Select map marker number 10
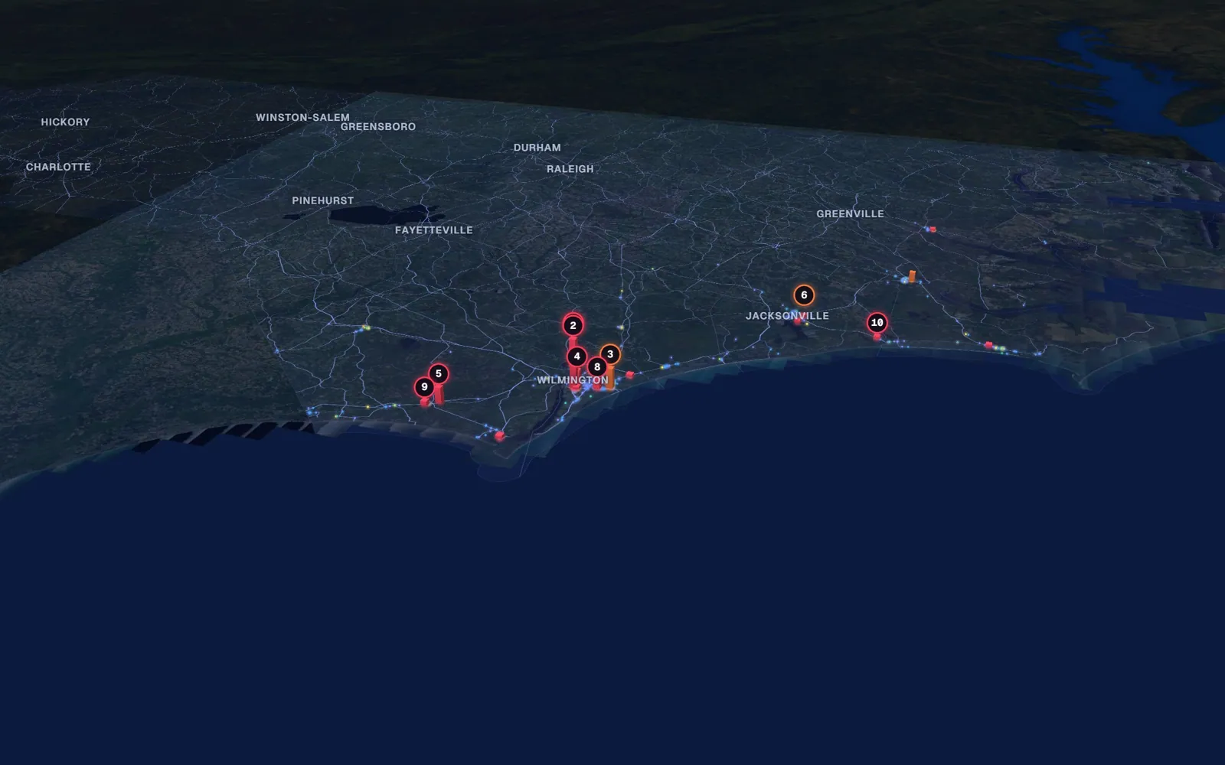Screen dimensions: 1225x765 coord(877,323)
